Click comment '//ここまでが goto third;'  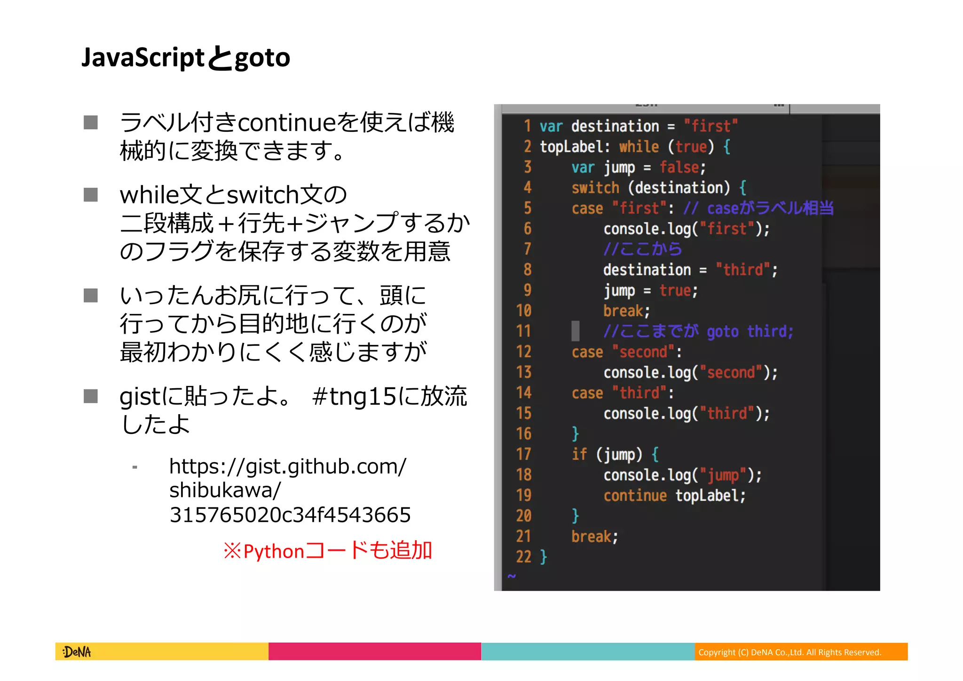[698, 331]
